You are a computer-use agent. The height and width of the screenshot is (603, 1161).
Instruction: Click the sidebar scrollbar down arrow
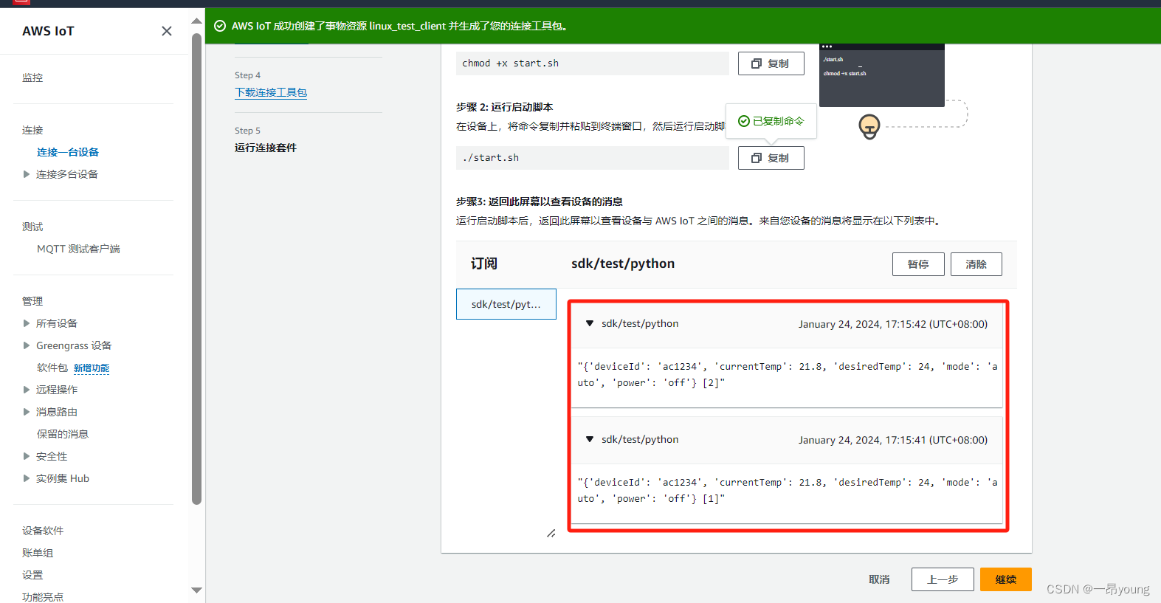pyautogui.click(x=196, y=590)
